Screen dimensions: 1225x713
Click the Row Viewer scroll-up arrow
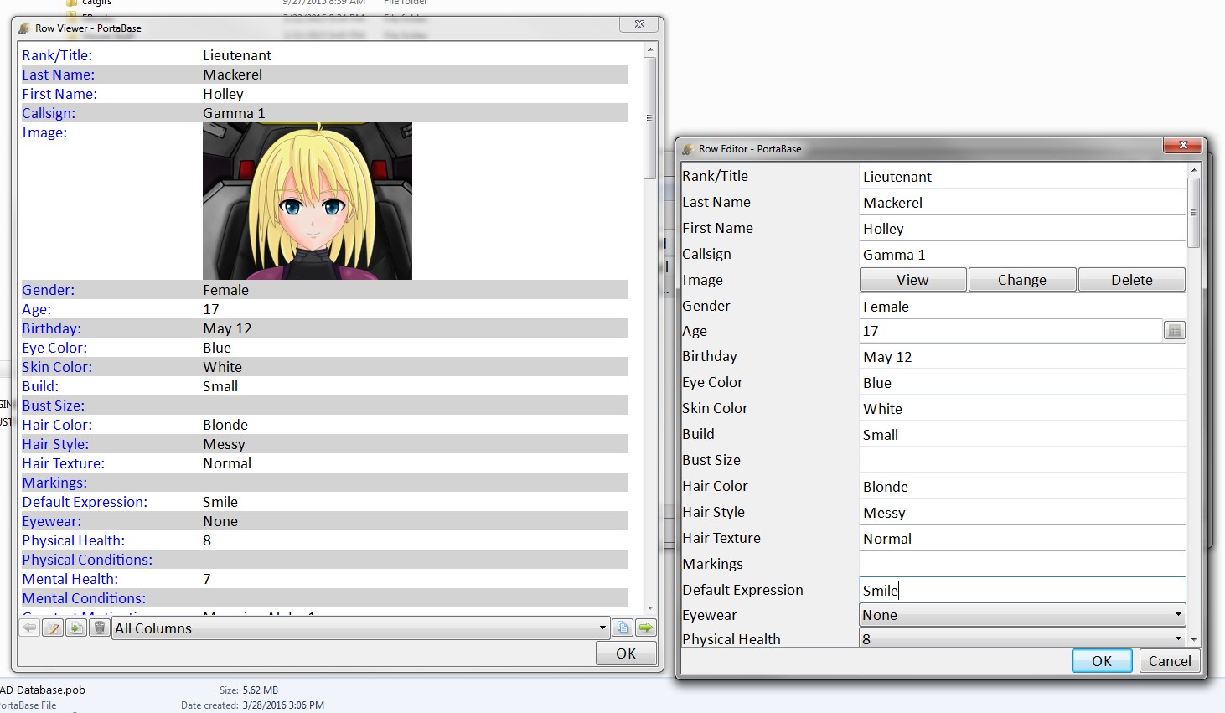[649, 50]
